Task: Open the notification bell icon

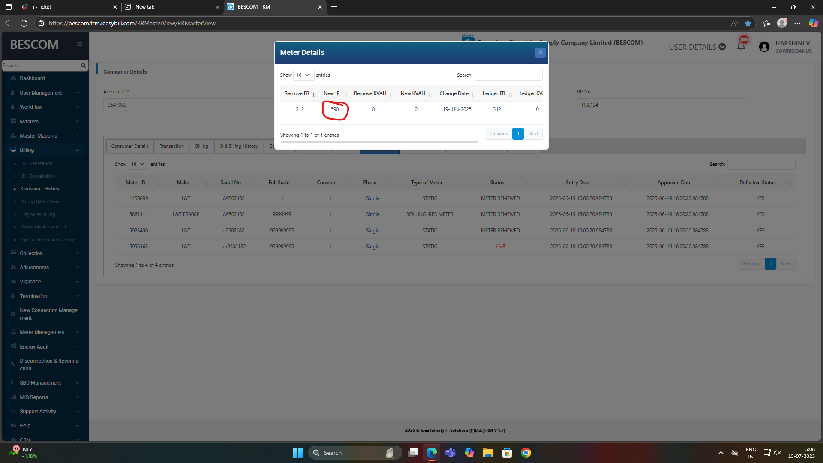Action: tap(741, 47)
